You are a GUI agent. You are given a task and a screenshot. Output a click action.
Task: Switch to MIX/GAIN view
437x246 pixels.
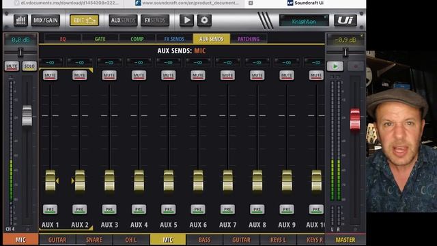coord(46,20)
